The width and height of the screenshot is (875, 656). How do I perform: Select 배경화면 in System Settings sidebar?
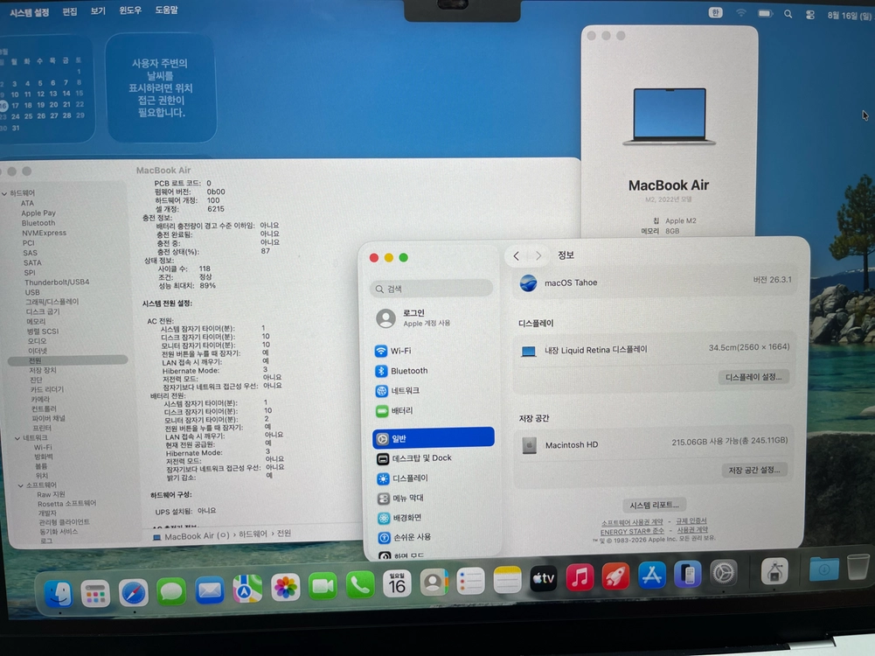click(x=433, y=518)
